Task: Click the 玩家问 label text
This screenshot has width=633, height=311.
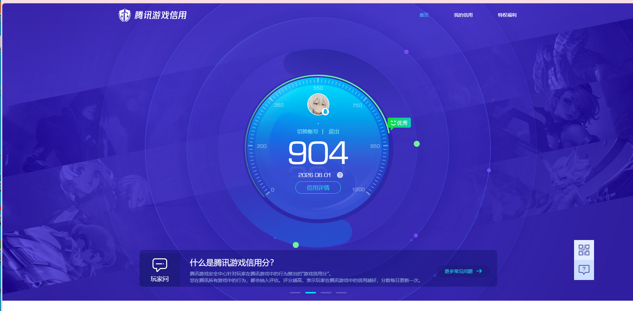Action: coord(160,279)
